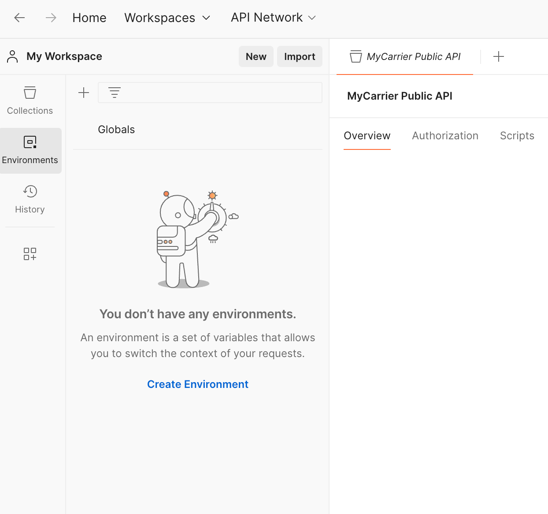The width and height of the screenshot is (548, 514).
Task: Switch to the Scripts tab
Action: (517, 136)
